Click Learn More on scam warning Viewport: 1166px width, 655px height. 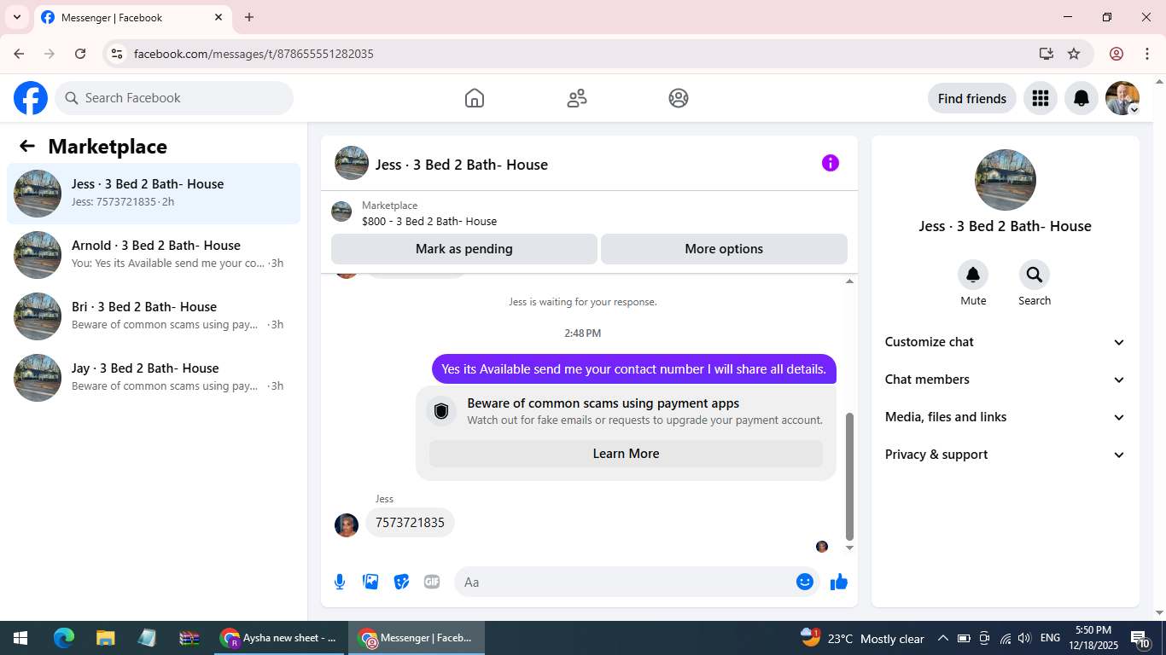(x=626, y=454)
